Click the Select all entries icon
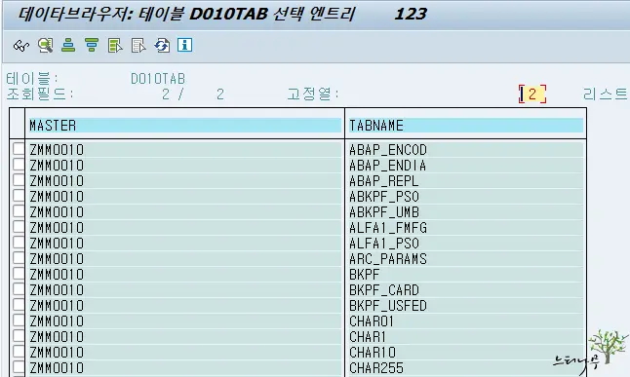Screen dimensions: 630x377 click(115, 46)
